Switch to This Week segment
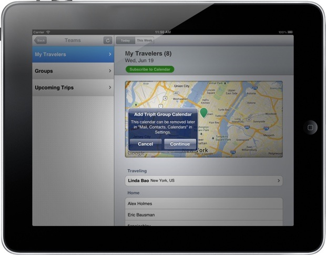The height and width of the screenshot is (255, 326). pos(145,41)
